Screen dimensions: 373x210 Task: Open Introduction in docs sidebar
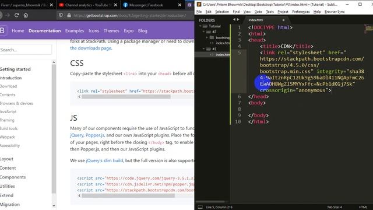(x=10, y=78)
